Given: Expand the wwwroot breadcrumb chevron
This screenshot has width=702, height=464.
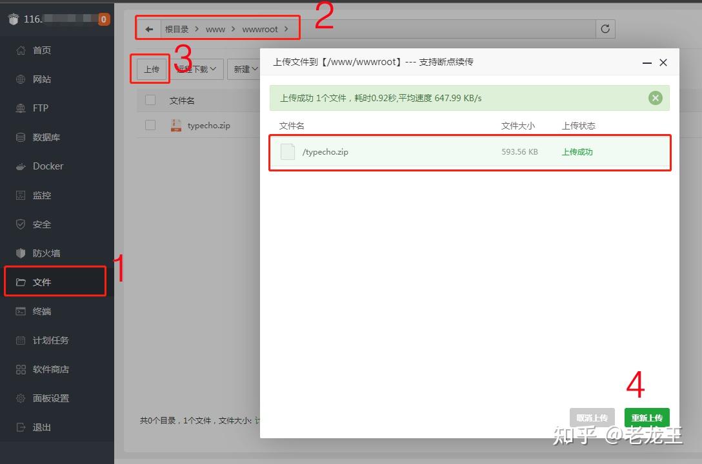Looking at the screenshot, I should 286,29.
